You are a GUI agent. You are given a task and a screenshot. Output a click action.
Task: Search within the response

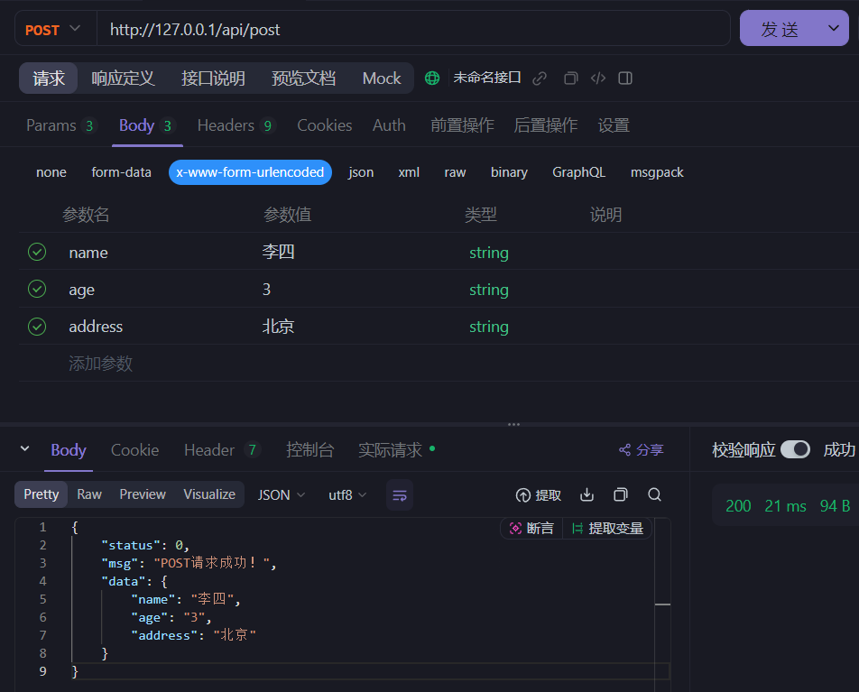(x=655, y=494)
